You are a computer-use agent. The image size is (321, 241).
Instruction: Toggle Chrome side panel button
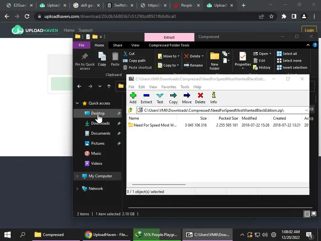(294, 16)
